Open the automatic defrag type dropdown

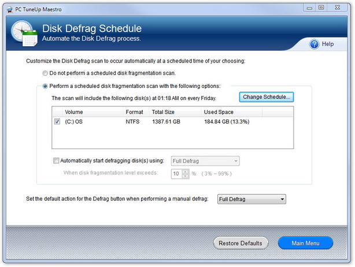tap(205, 161)
